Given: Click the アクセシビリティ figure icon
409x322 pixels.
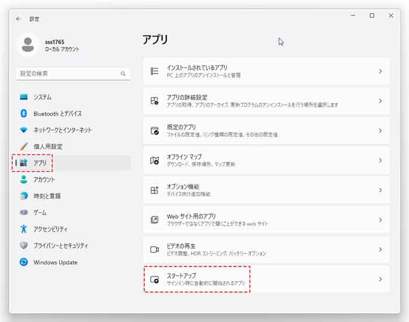Looking at the screenshot, I should pyautogui.click(x=24, y=229).
